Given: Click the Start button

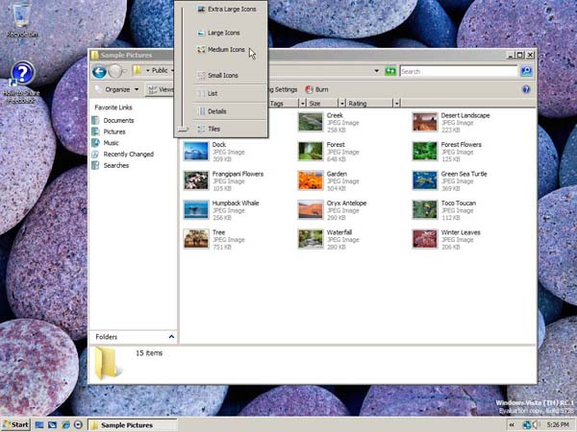Looking at the screenshot, I should pyautogui.click(x=15, y=424).
